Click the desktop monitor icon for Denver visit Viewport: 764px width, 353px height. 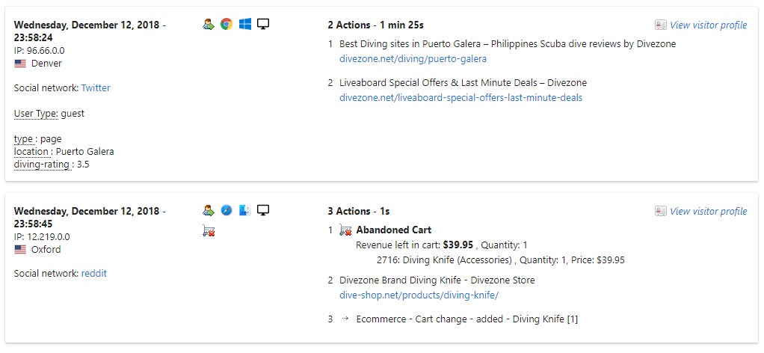tap(263, 24)
